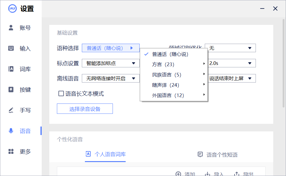Click the 导出 export icon
This screenshot has height=176, width=286.
tap(237, 174)
